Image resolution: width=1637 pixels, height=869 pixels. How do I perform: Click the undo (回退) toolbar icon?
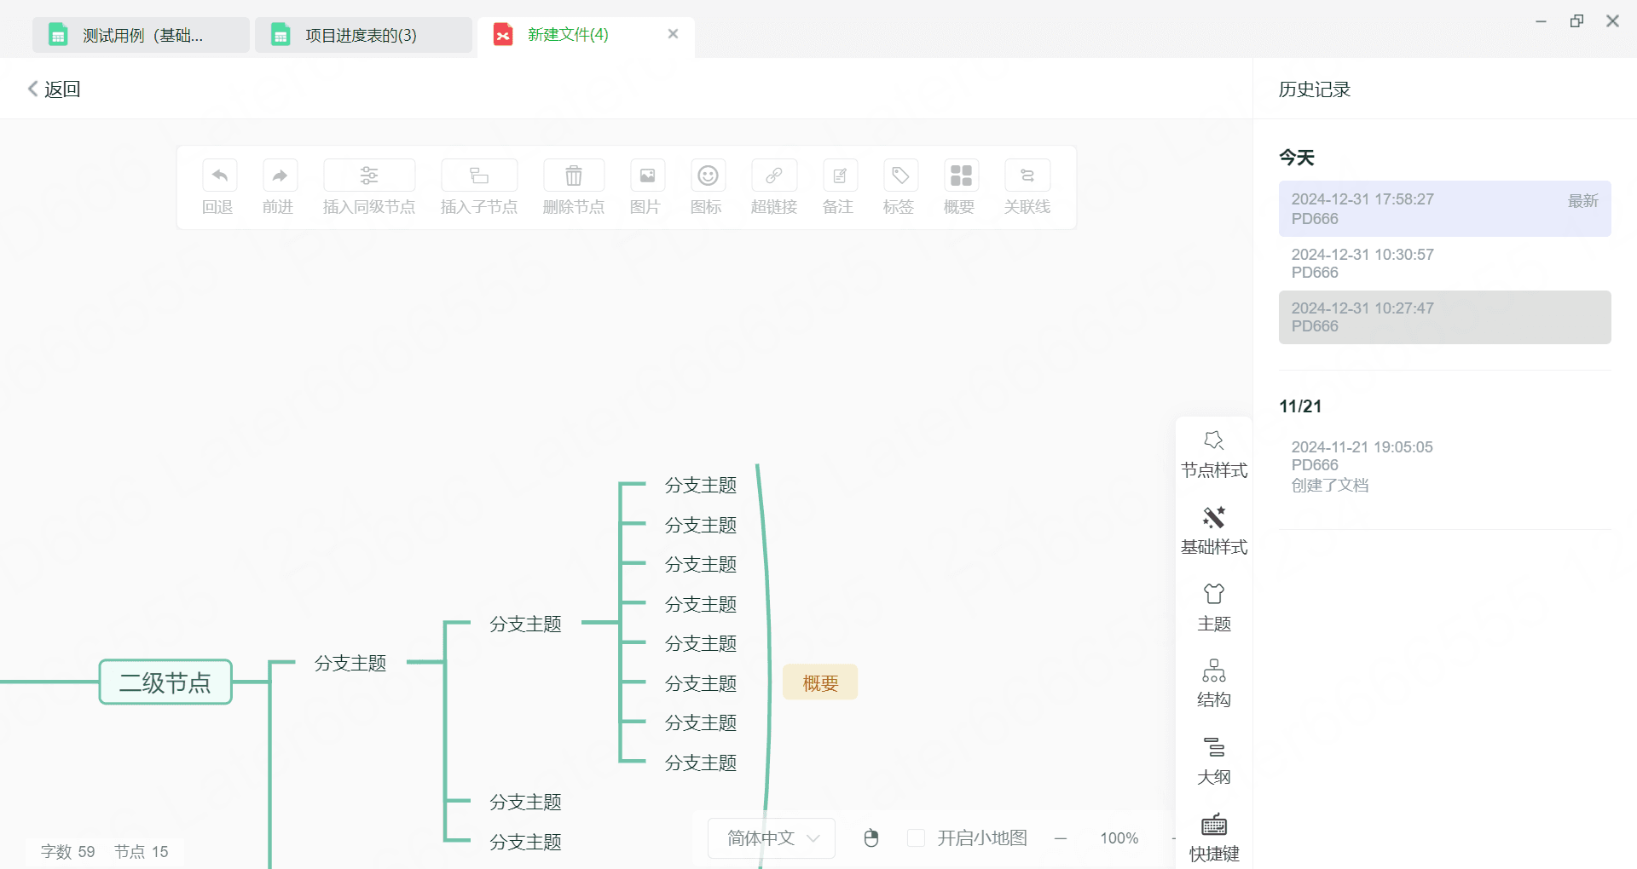click(x=219, y=176)
